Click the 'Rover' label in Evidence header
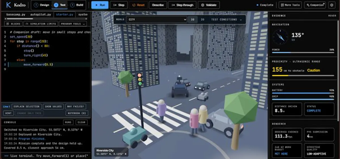The image size is (340, 159). coord(332,16)
